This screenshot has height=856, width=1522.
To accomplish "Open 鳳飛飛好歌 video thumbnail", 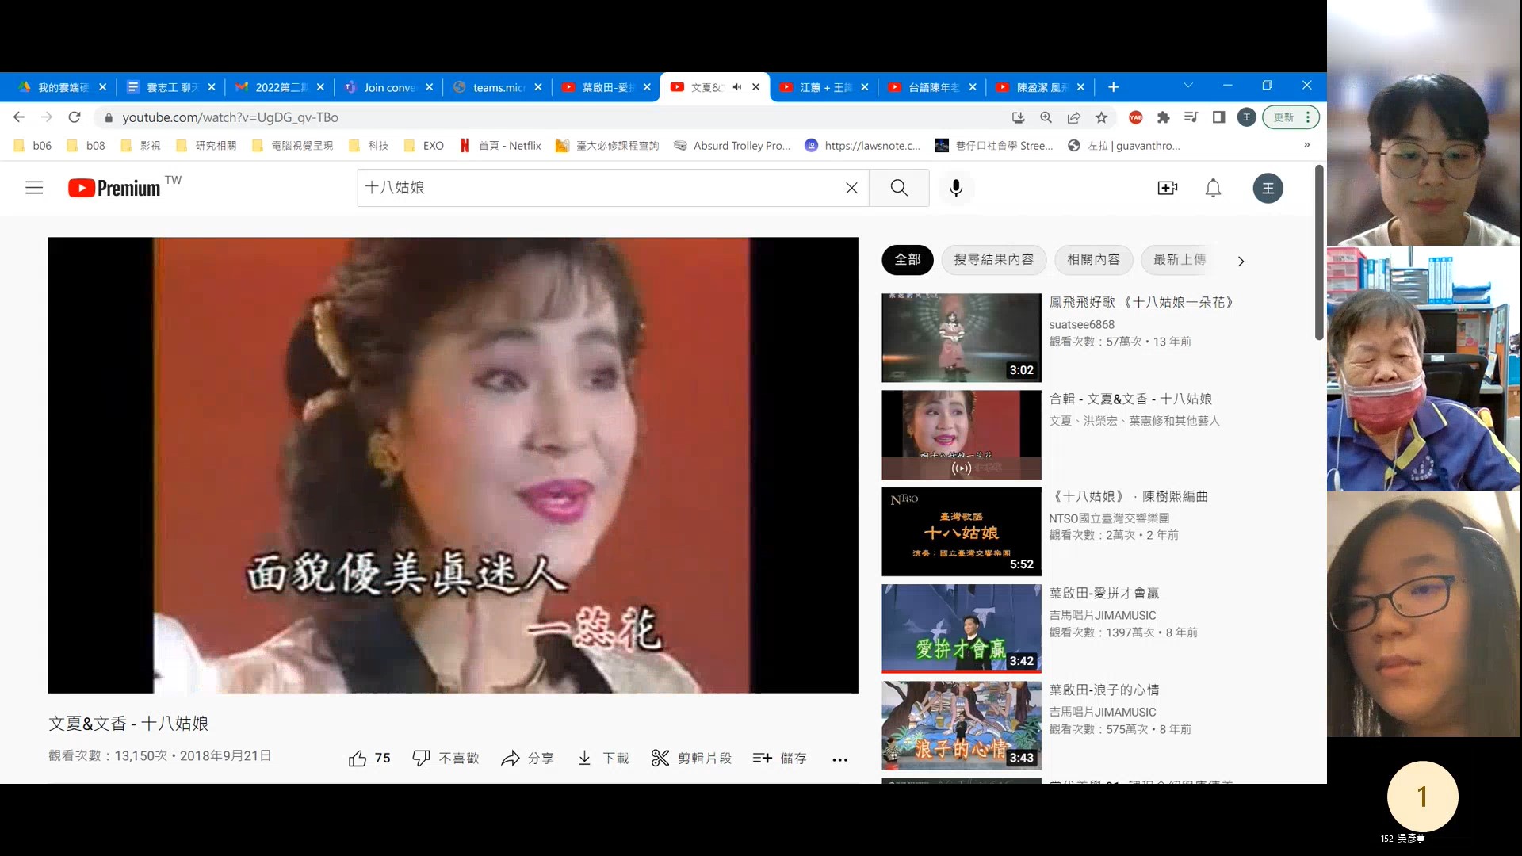I will pyautogui.click(x=961, y=338).
